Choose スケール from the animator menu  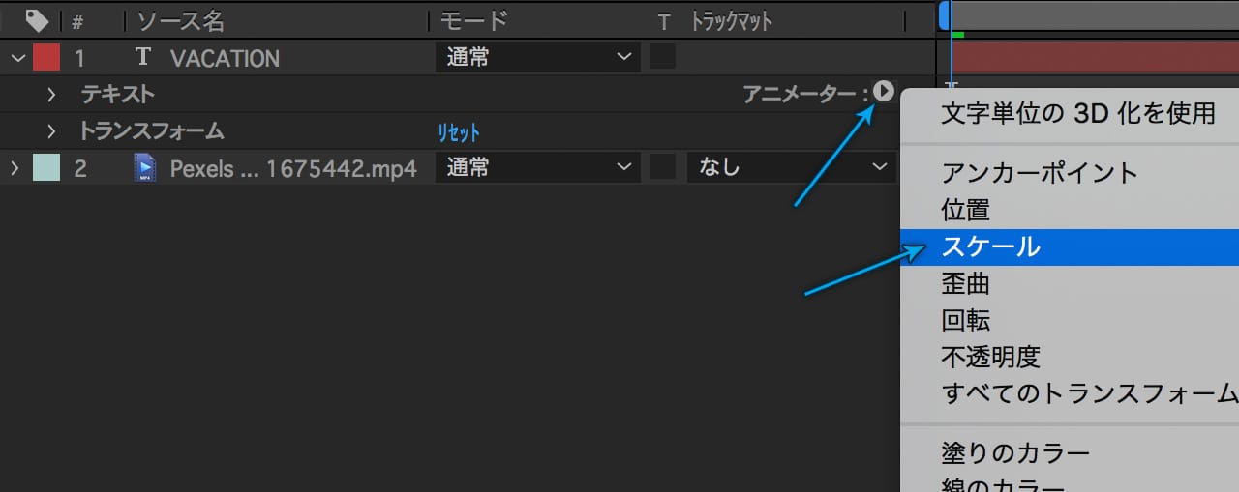click(x=990, y=246)
